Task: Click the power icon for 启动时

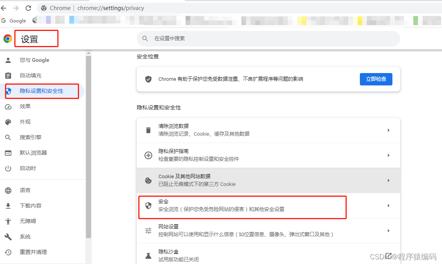Action: [8, 169]
